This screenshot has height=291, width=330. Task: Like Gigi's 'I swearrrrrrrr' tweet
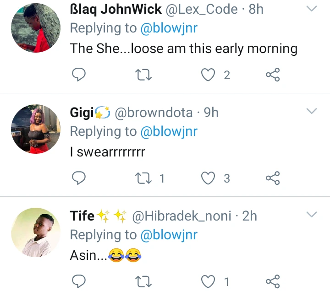point(208,178)
